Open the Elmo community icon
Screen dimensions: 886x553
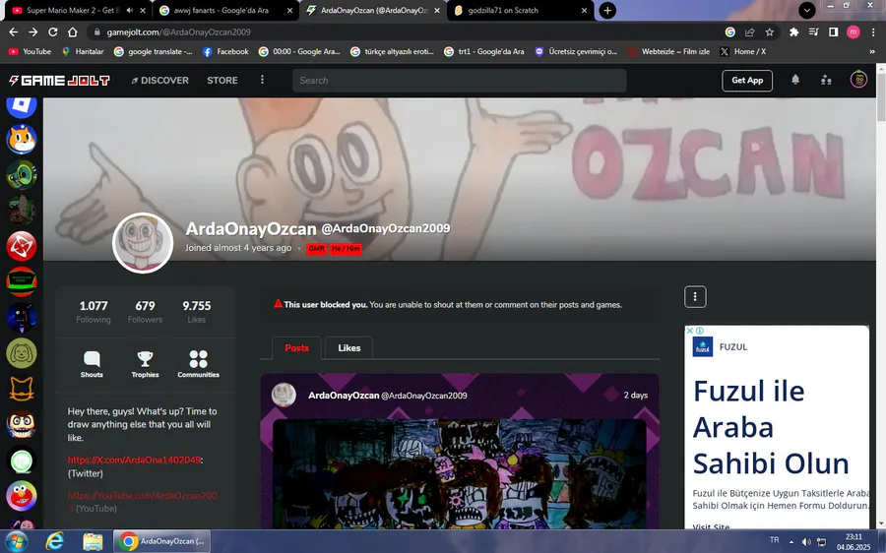pyautogui.click(x=22, y=495)
